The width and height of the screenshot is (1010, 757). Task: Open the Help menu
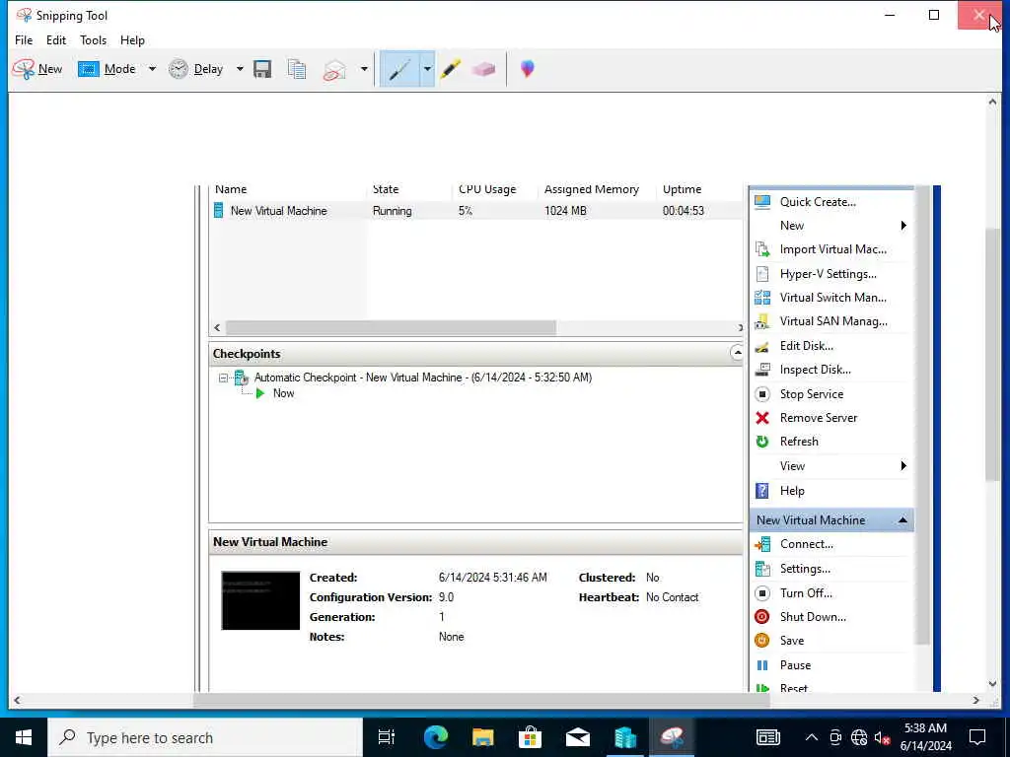[x=133, y=39]
